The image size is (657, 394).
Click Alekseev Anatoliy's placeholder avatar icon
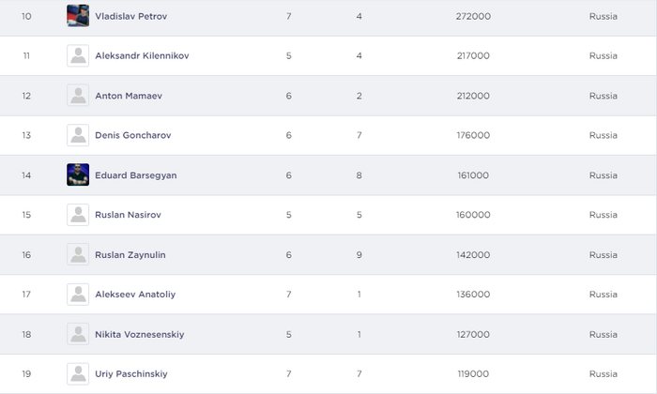[78, 295]
